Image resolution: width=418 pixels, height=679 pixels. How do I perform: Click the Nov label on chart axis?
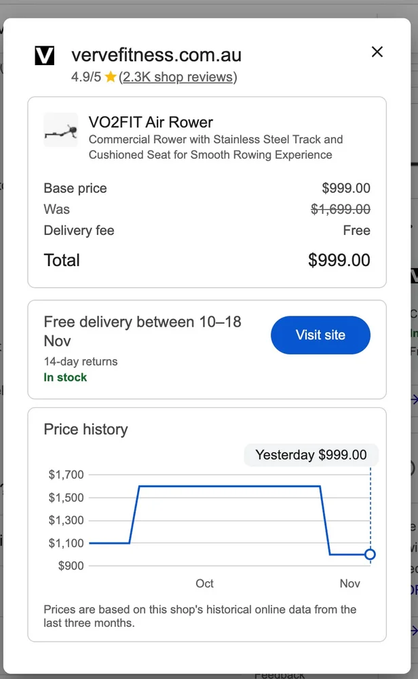coord(349,584)
